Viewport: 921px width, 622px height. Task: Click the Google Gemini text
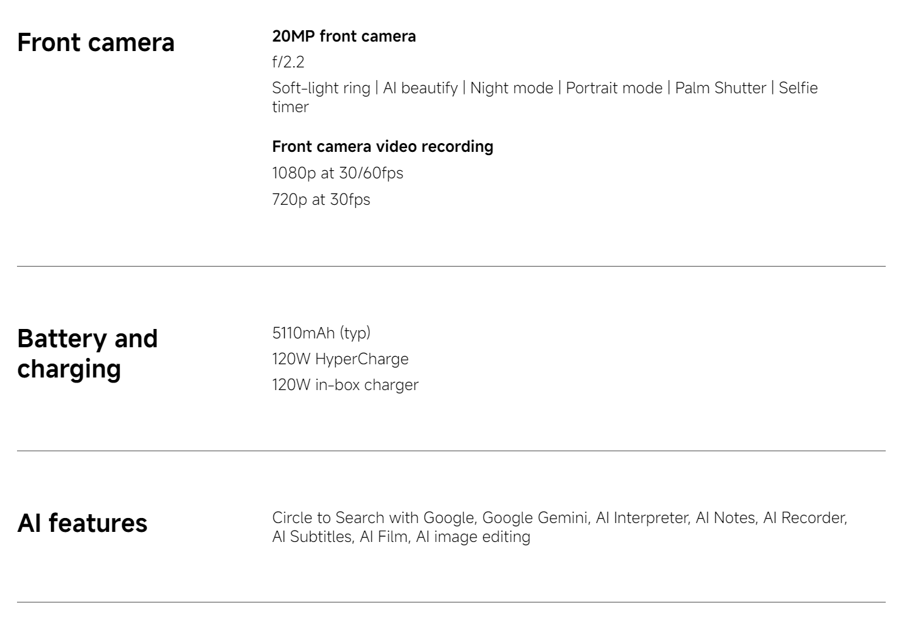pyautogui.click(x=535, y=517)
